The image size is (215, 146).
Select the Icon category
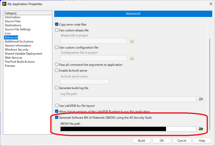(8, 33)
